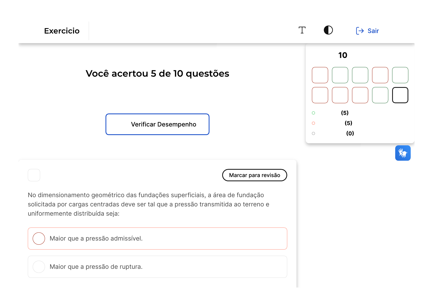The width and height of the screenshot is (433, 306).
Task: Click the green circle correct-answers legend icon
Action: coord(313,113)
